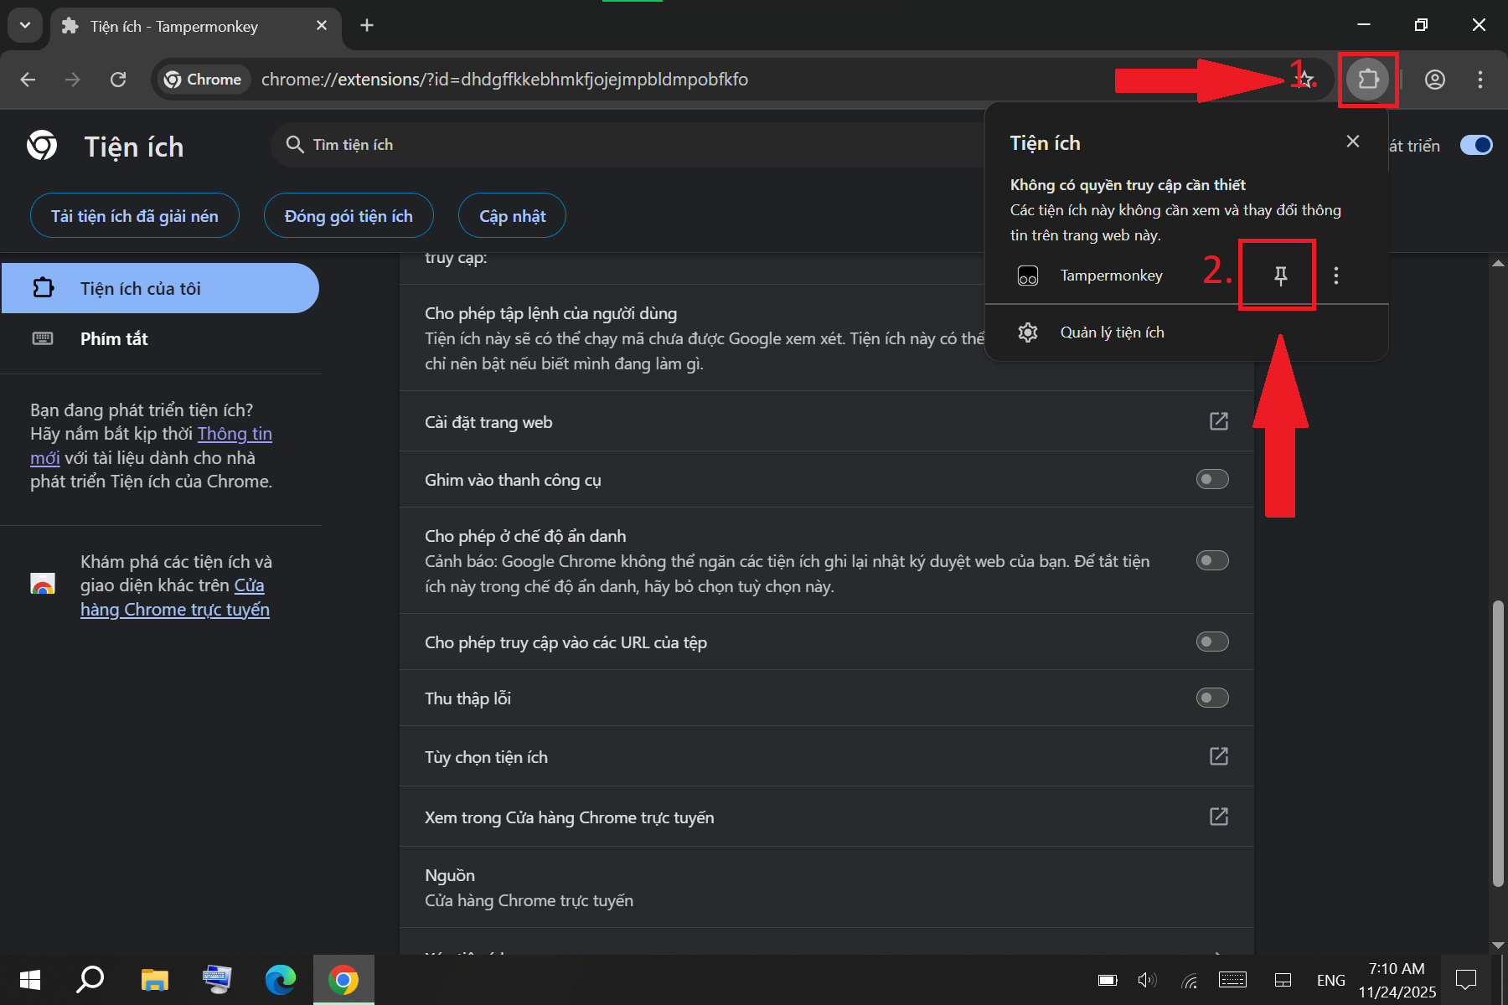The height and width of the screenshot is (1005, 1508).
Task: Pin Tampermonkey using the pin icon
Action: (1278, 275)
